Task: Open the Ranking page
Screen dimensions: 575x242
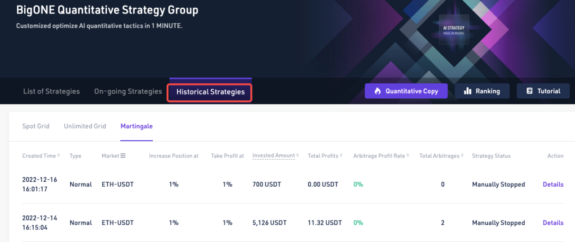Action: tap(482, 91)
